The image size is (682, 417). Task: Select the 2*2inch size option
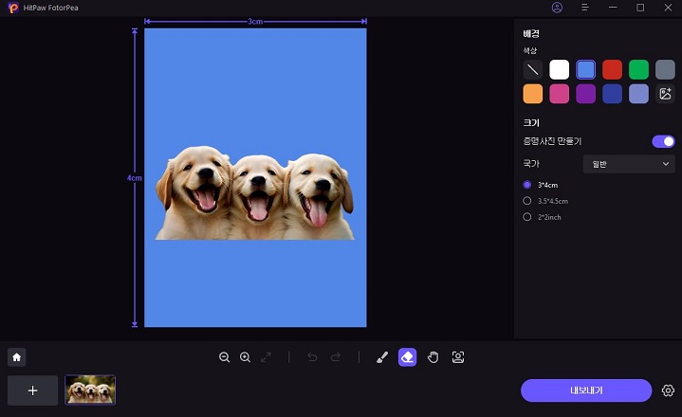point(542,217)
